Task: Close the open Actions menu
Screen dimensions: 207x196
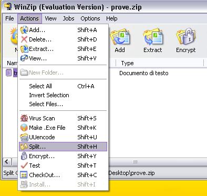Action: pyautogui.click(x=29, y=18)
